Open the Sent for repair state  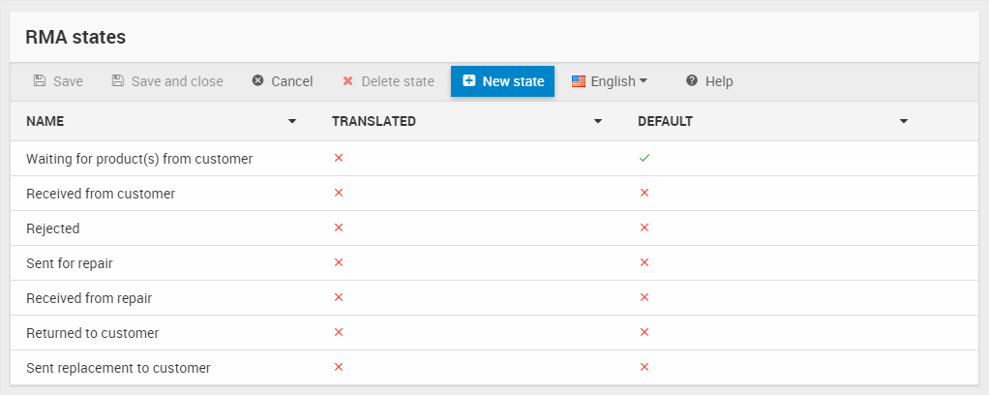pyautogui.click(x=63, y=263)
